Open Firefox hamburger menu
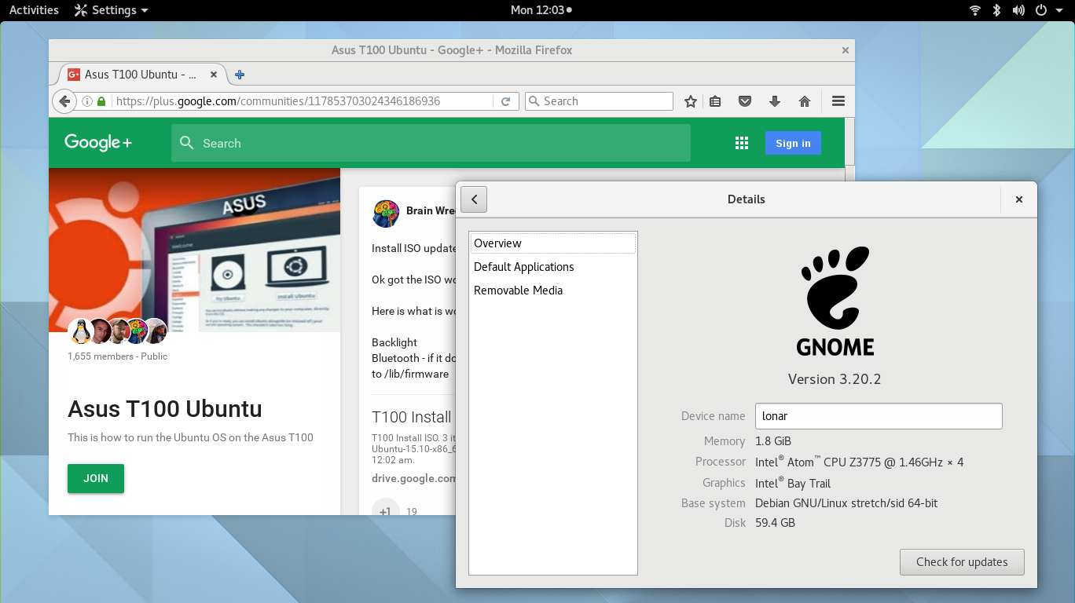Screen dimensions: 1075x603 coord(838,101)
